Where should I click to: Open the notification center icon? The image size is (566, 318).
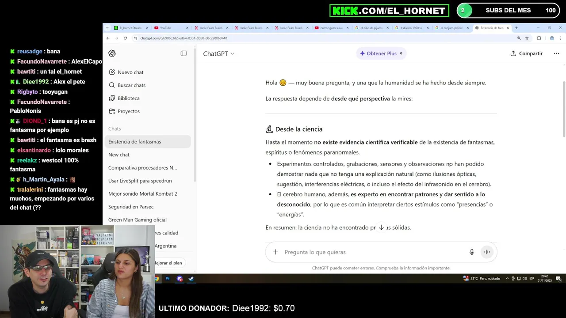(x=558, y=279)
